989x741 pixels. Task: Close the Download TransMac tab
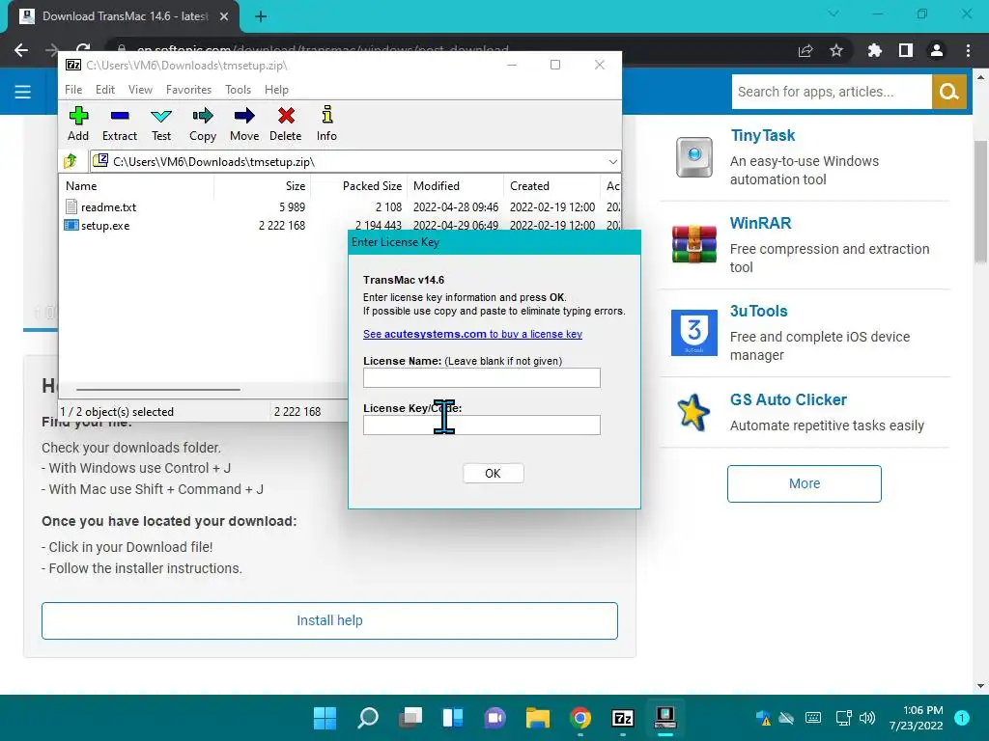(x=224, y=16)
